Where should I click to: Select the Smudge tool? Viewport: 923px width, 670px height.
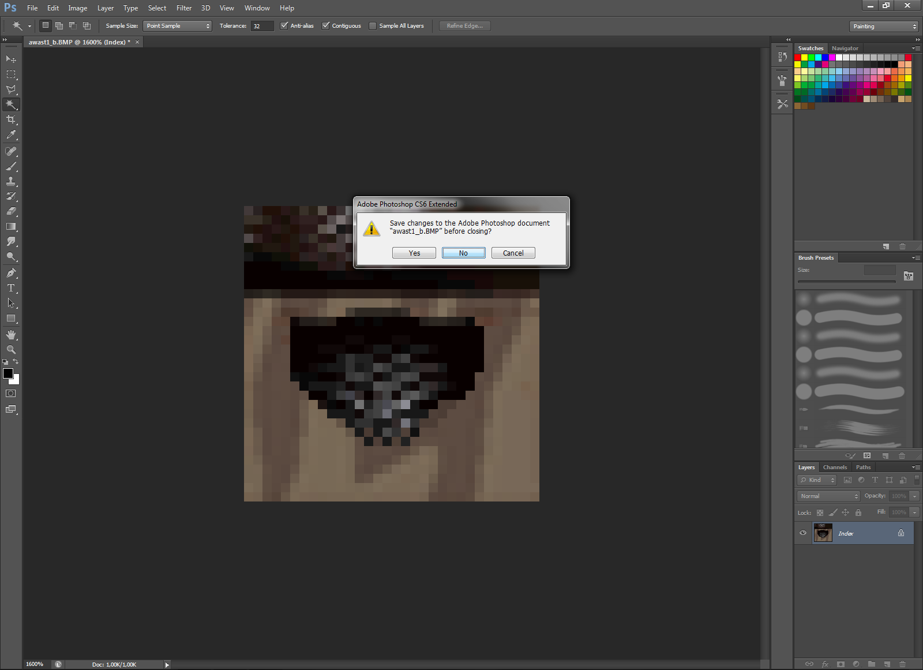pos(11,241)
